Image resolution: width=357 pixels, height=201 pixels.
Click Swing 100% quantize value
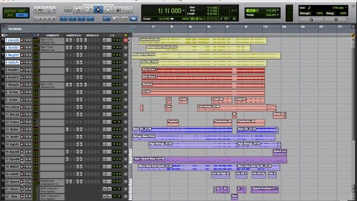pos(343,13)
